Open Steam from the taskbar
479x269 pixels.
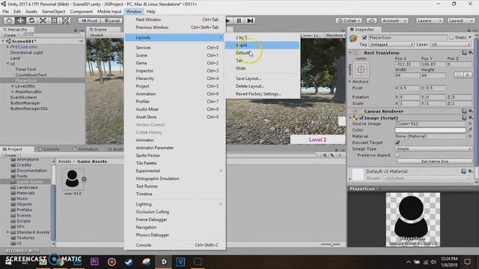(129, 262)
